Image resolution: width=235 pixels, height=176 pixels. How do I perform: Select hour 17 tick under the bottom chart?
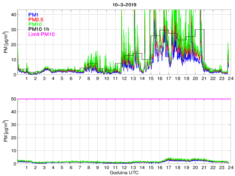pyautogui.click(x=169, y=167)
